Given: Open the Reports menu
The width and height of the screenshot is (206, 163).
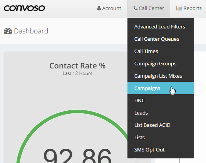Looking at the screenshot, I should click(189, 8).
